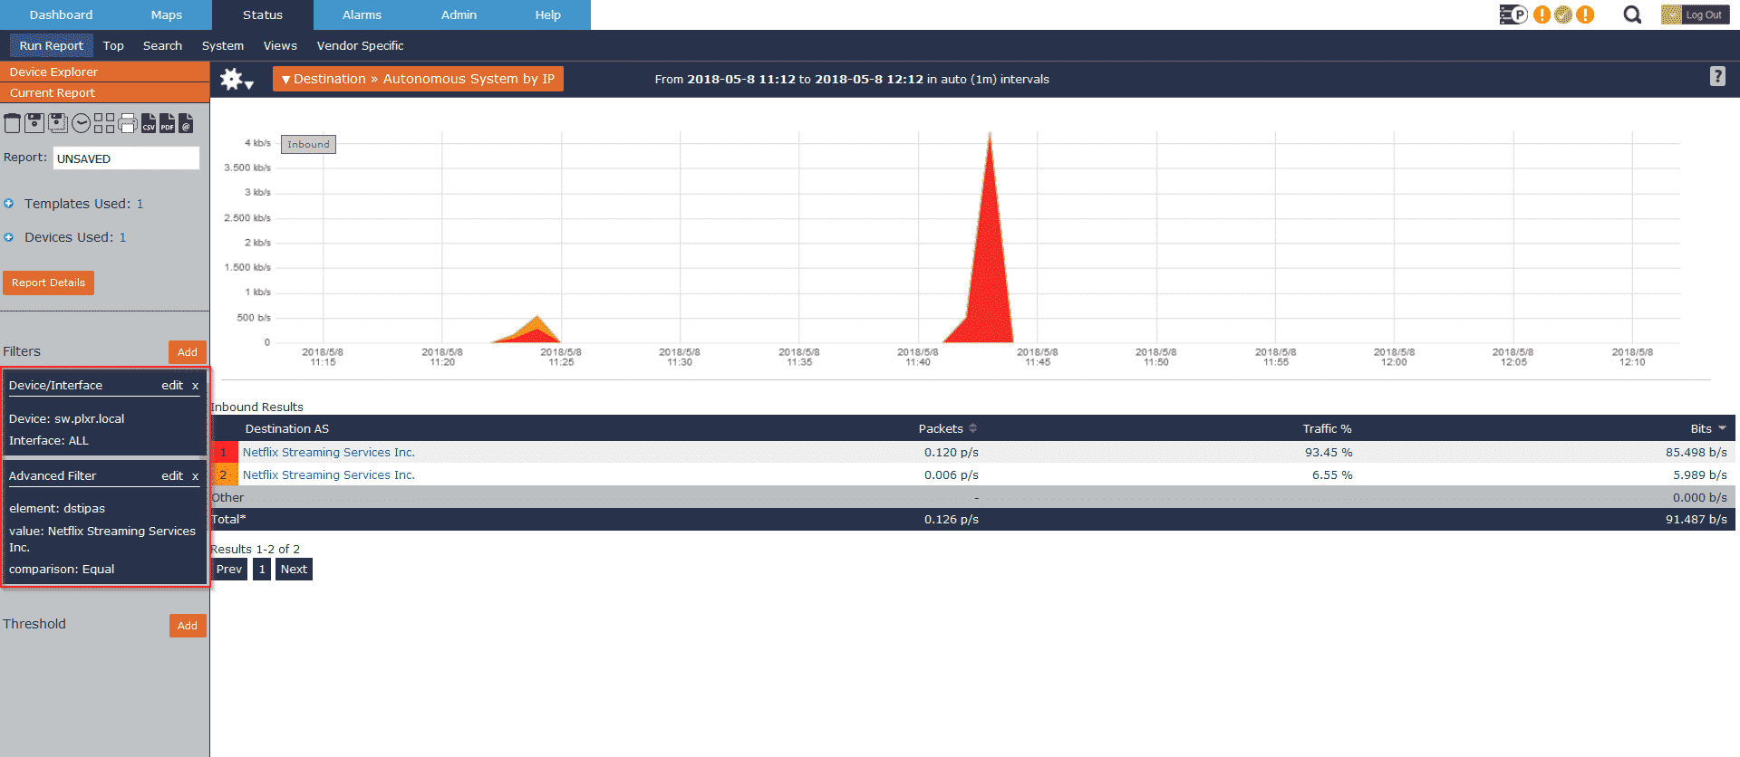Click the gold checkmark status icon
Viewport: 1740px width, 757px height.
[x=1563, y=14]
